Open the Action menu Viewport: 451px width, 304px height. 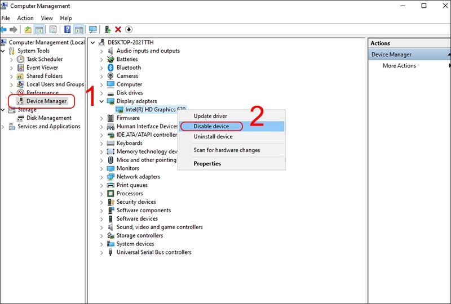25,18
